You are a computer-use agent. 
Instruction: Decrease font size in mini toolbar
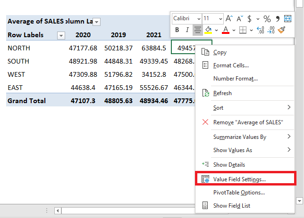coord(240,18)
